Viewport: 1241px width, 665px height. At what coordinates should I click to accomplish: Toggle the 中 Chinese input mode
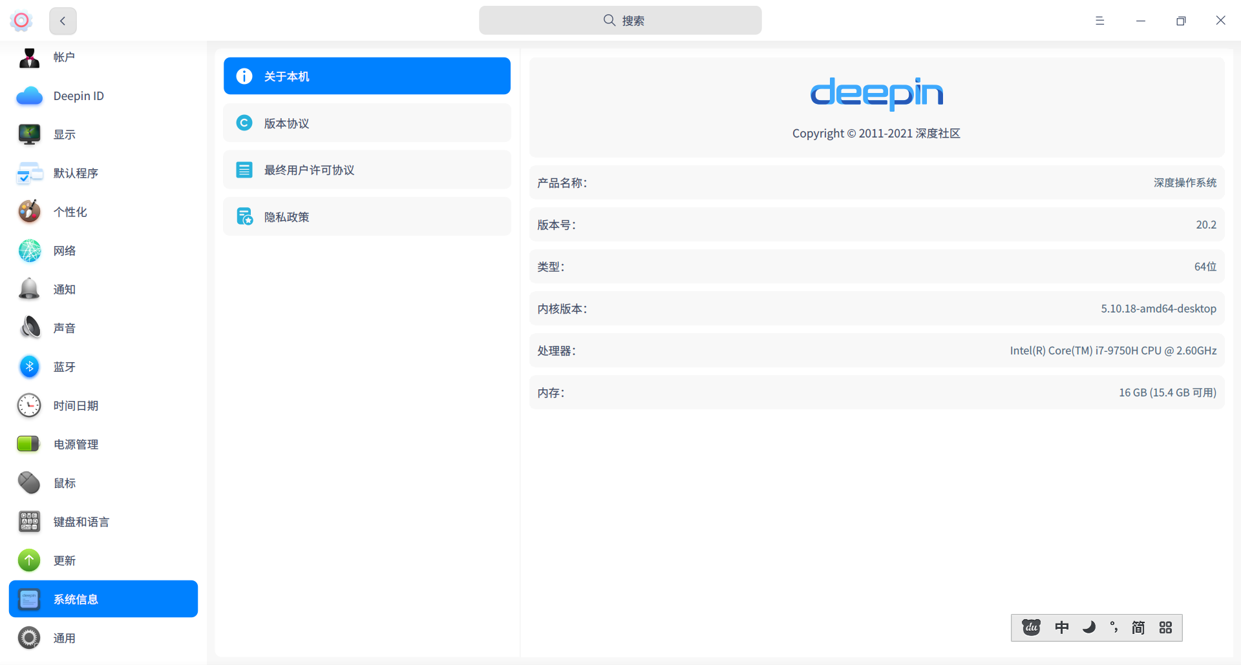click(x=1062, y=628)
